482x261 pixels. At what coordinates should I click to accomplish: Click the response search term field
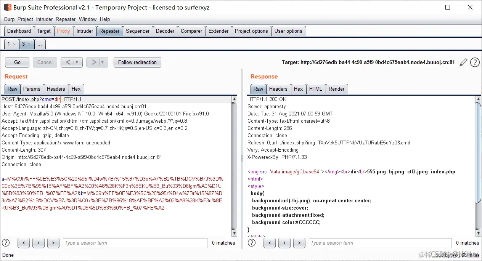click(380, 243)
